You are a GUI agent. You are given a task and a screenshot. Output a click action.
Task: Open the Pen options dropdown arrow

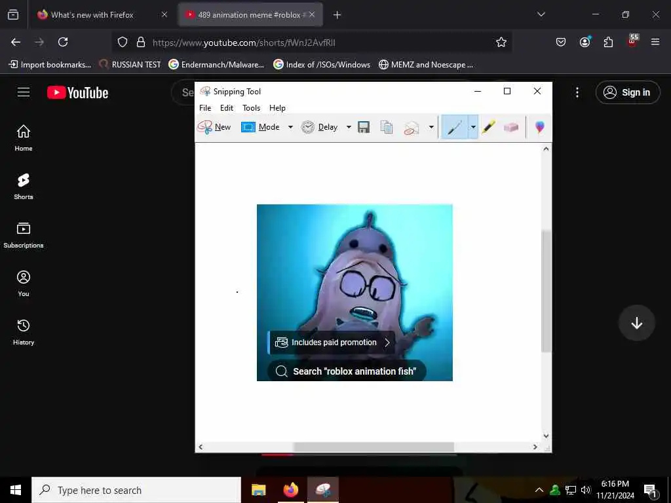[x=473, y=127]
